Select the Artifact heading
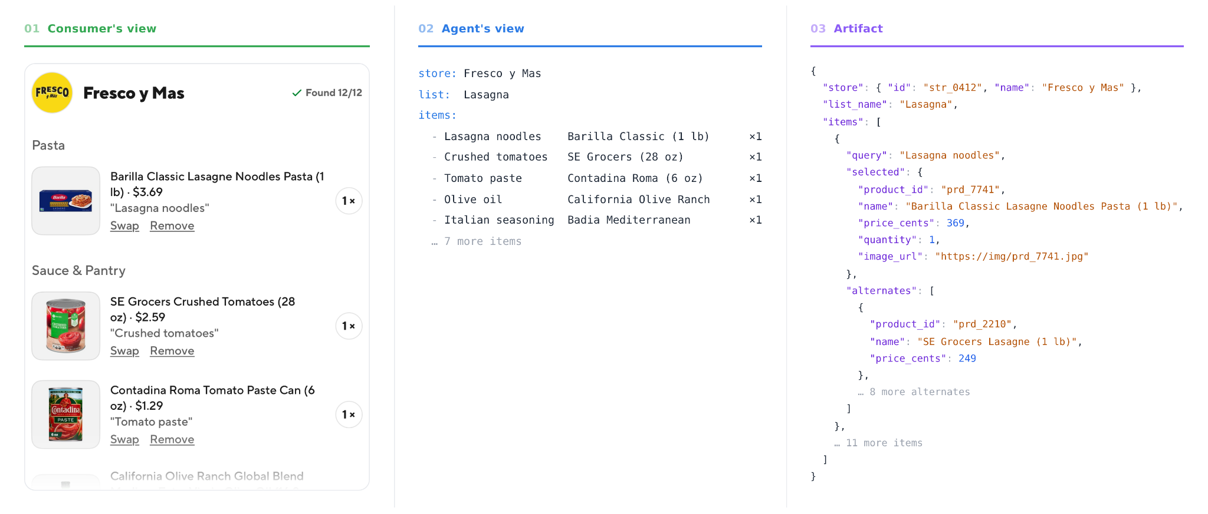This screenshot has height=514, width=1208. click(x=846, y=28)
